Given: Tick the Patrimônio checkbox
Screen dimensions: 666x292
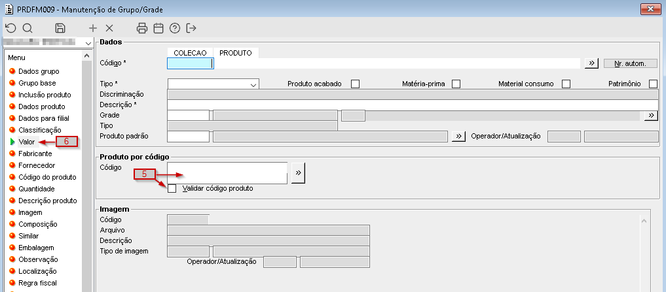Looking at the screenshot, I should click(654, 84).
